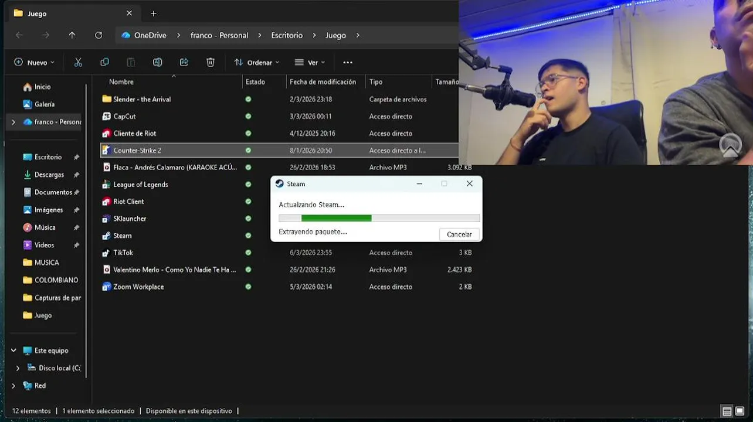
Task: Click the Share icon in toolbar
Action: tap(184, 63)
